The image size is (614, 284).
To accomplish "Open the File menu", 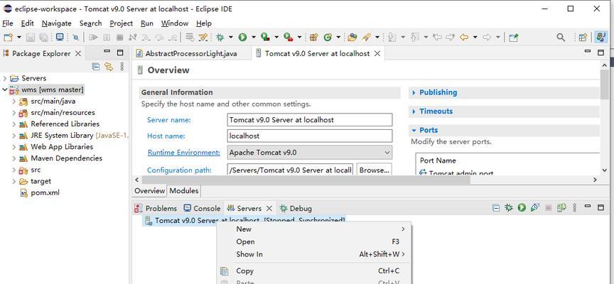I will click(x=7, y=23).
